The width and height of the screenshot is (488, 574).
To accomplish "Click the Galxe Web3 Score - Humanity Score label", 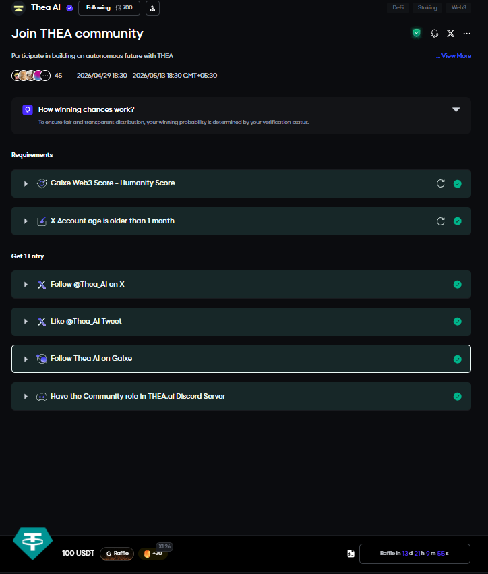I will [x=113, y=183].
